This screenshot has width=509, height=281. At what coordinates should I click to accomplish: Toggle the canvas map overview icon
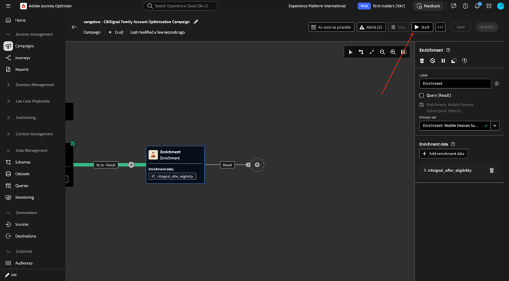click(x=404, y=51)
